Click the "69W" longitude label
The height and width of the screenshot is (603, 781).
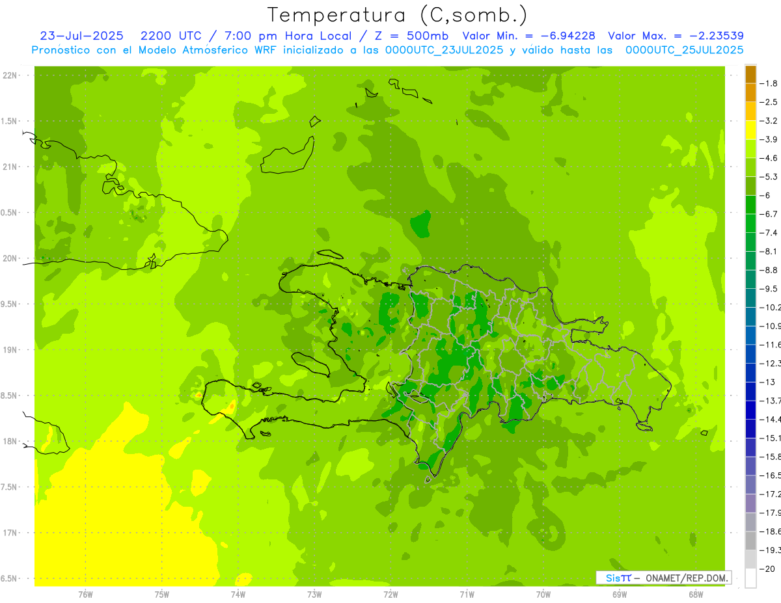[x=620, y=594]
